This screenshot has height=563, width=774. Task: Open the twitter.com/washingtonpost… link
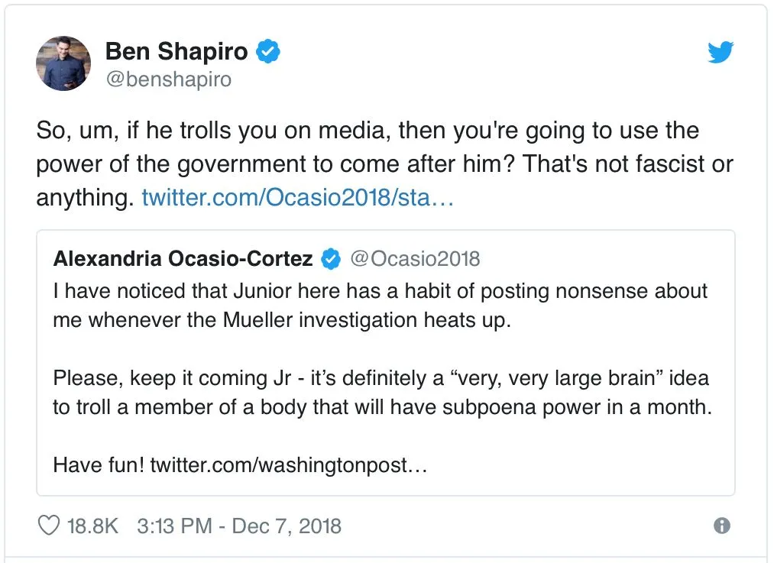288,464
